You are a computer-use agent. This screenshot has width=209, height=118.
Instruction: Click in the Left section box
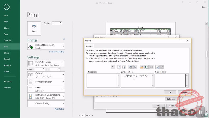(102, 80)
